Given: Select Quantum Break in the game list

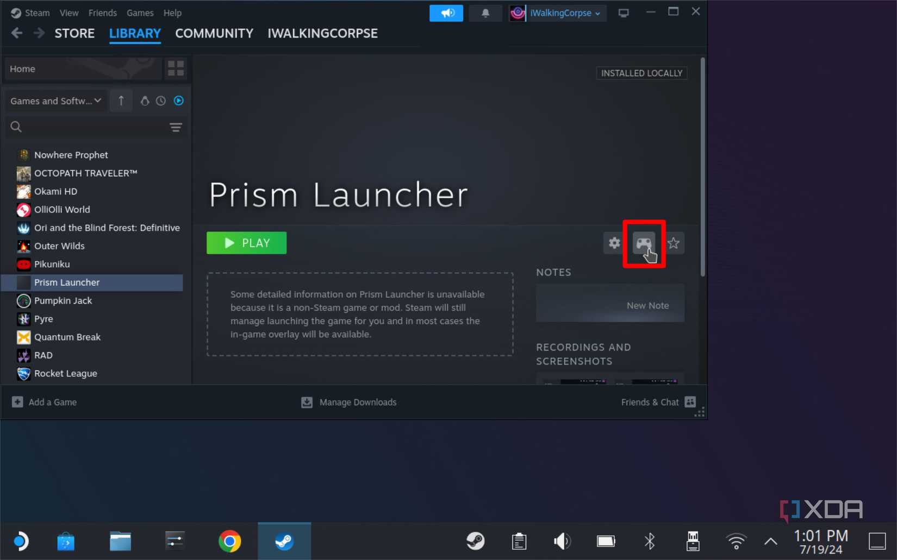Looking at the screenshot, I should pos(92,337).
